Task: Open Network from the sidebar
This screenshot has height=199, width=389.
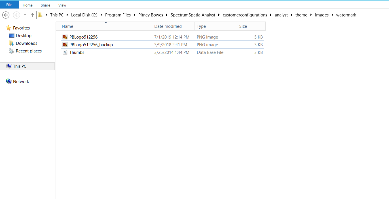Action: (x=21, y=81)
